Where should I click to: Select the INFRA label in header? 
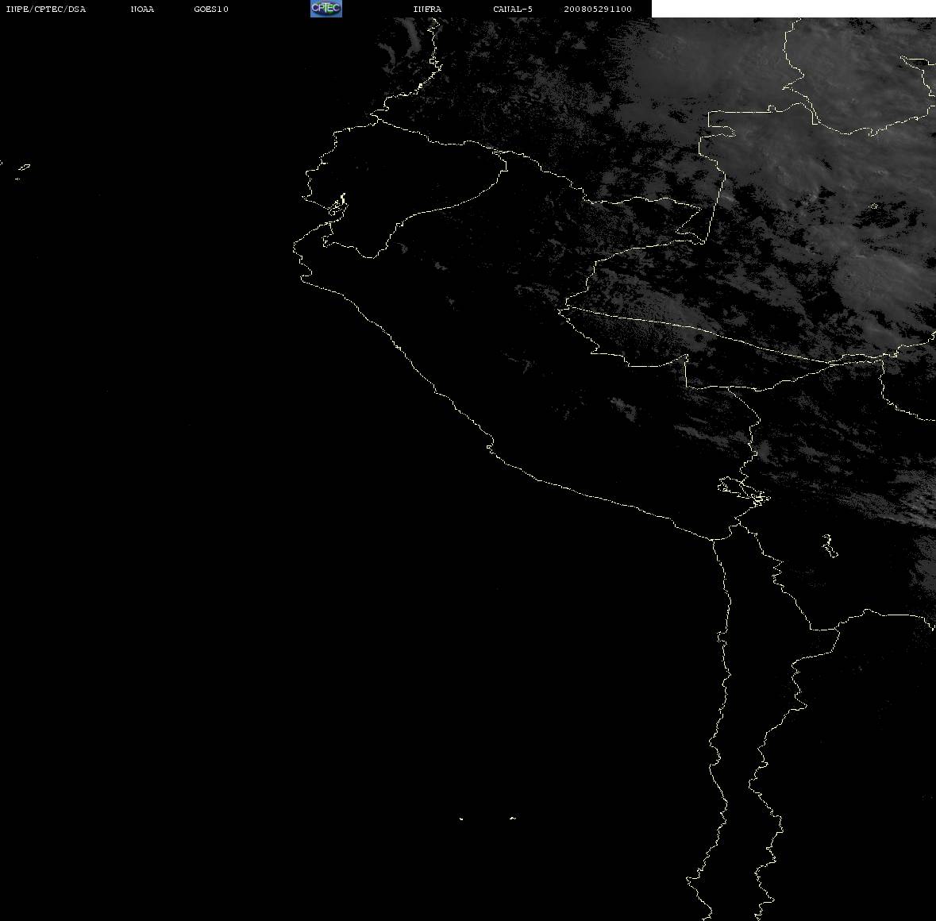pos(427,9)
